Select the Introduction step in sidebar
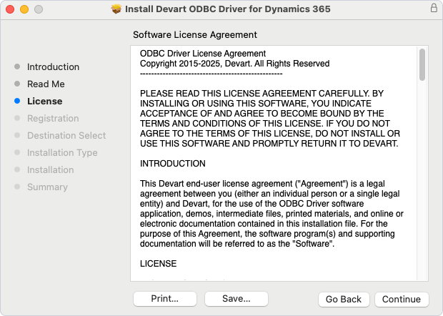Image resolution: width=443 pixels, height=316 pixels. 53,67
